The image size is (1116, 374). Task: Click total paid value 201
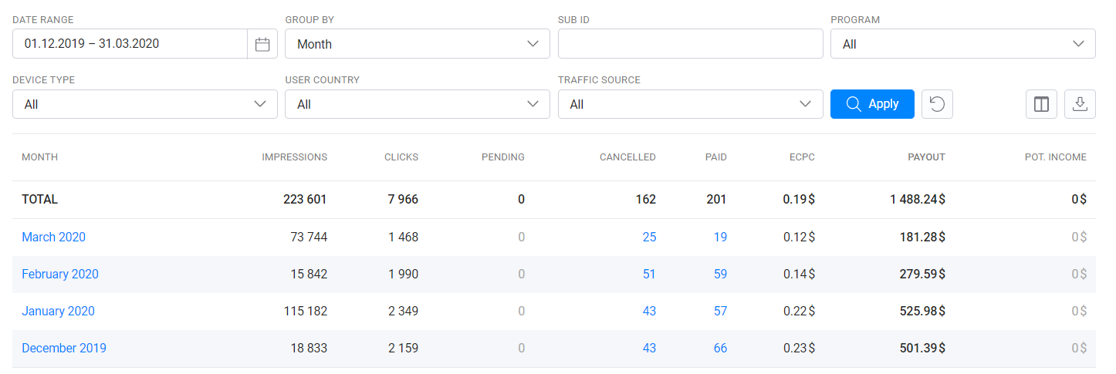pyautogui.click(x=716, y=200)
